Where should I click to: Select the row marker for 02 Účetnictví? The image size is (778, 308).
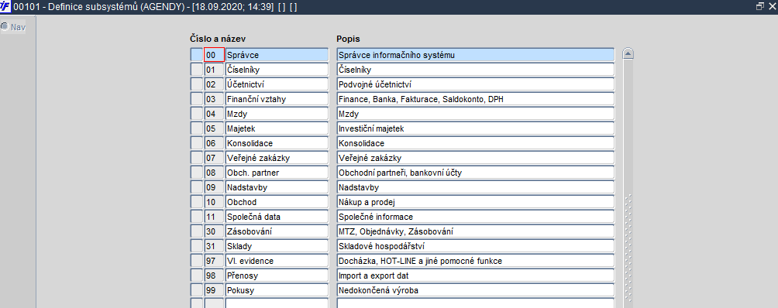pyautogui.click(x=197, y=84)
